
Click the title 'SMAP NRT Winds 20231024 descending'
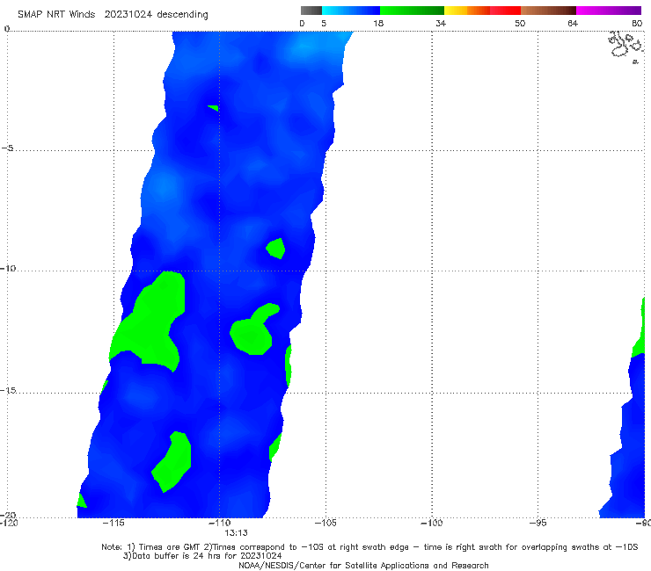click(113, 14)
